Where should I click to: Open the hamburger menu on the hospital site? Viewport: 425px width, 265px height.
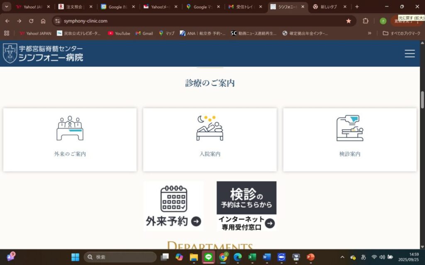[410, 53]
